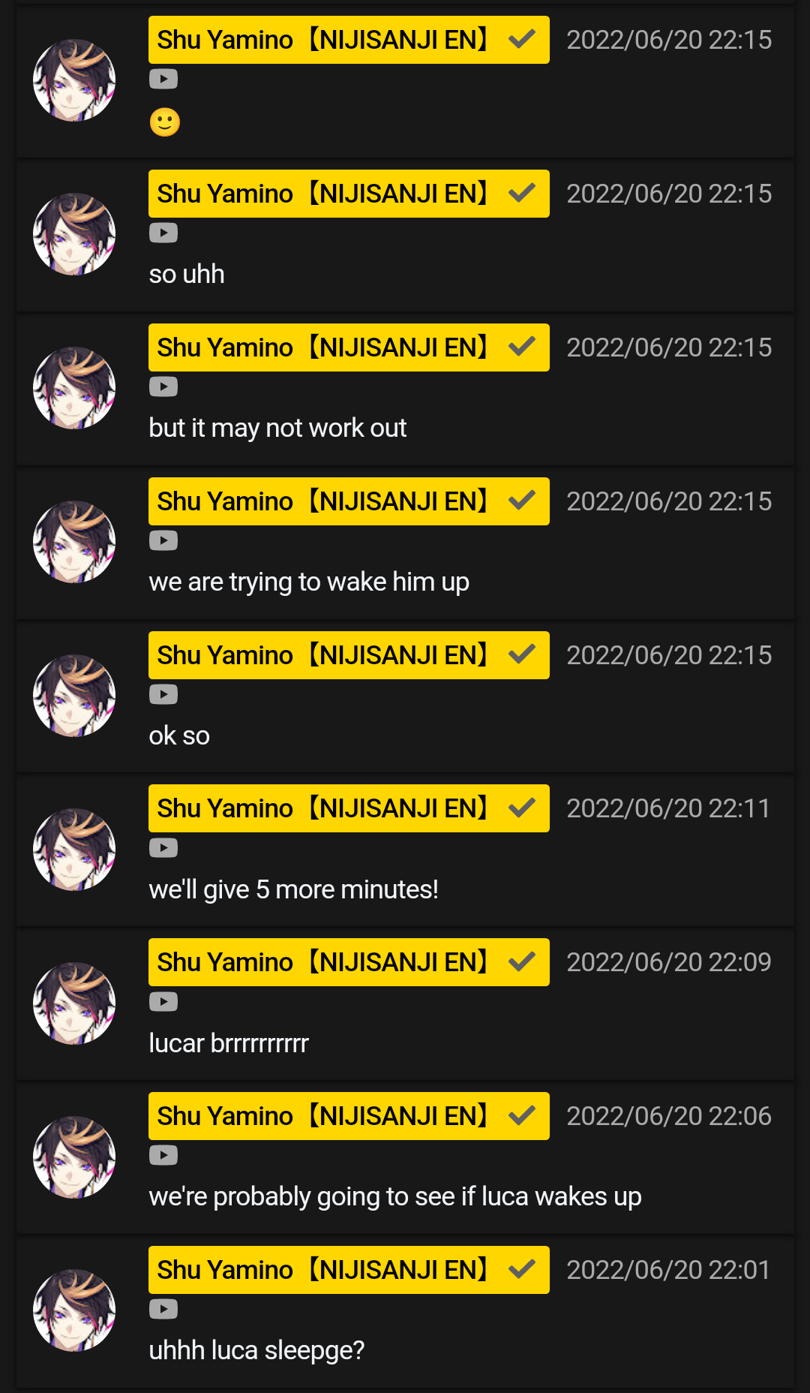The width and height of the screenshot is (810, 1393).
Task: Open YouTube icon above 'we are trying to wake him up'
Action: pos(163,540)
